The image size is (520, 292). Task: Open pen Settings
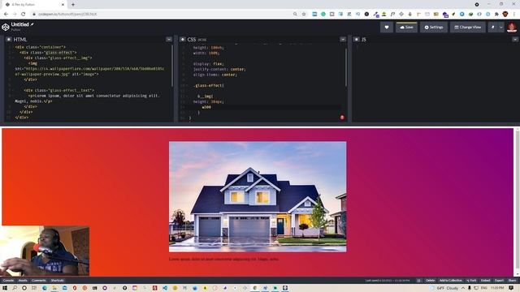click(x=434, y=27)
